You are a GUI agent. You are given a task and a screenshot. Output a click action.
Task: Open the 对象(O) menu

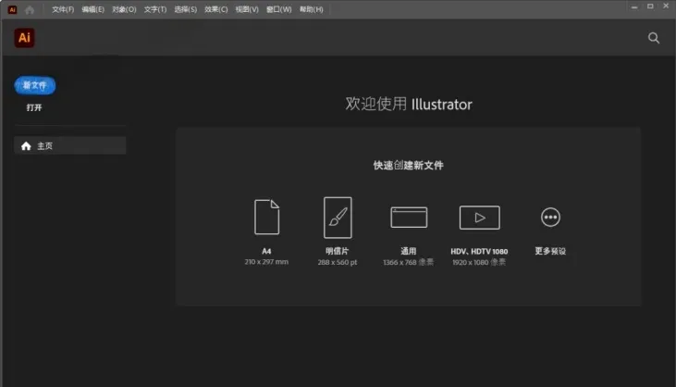click(x=124, y=9)
